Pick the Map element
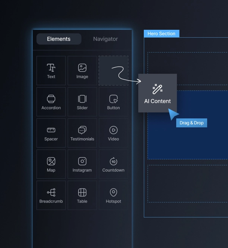 (51, 164)
